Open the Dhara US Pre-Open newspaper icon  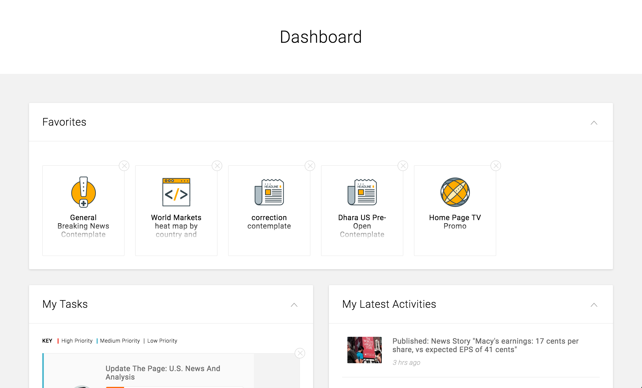point(362,192)
